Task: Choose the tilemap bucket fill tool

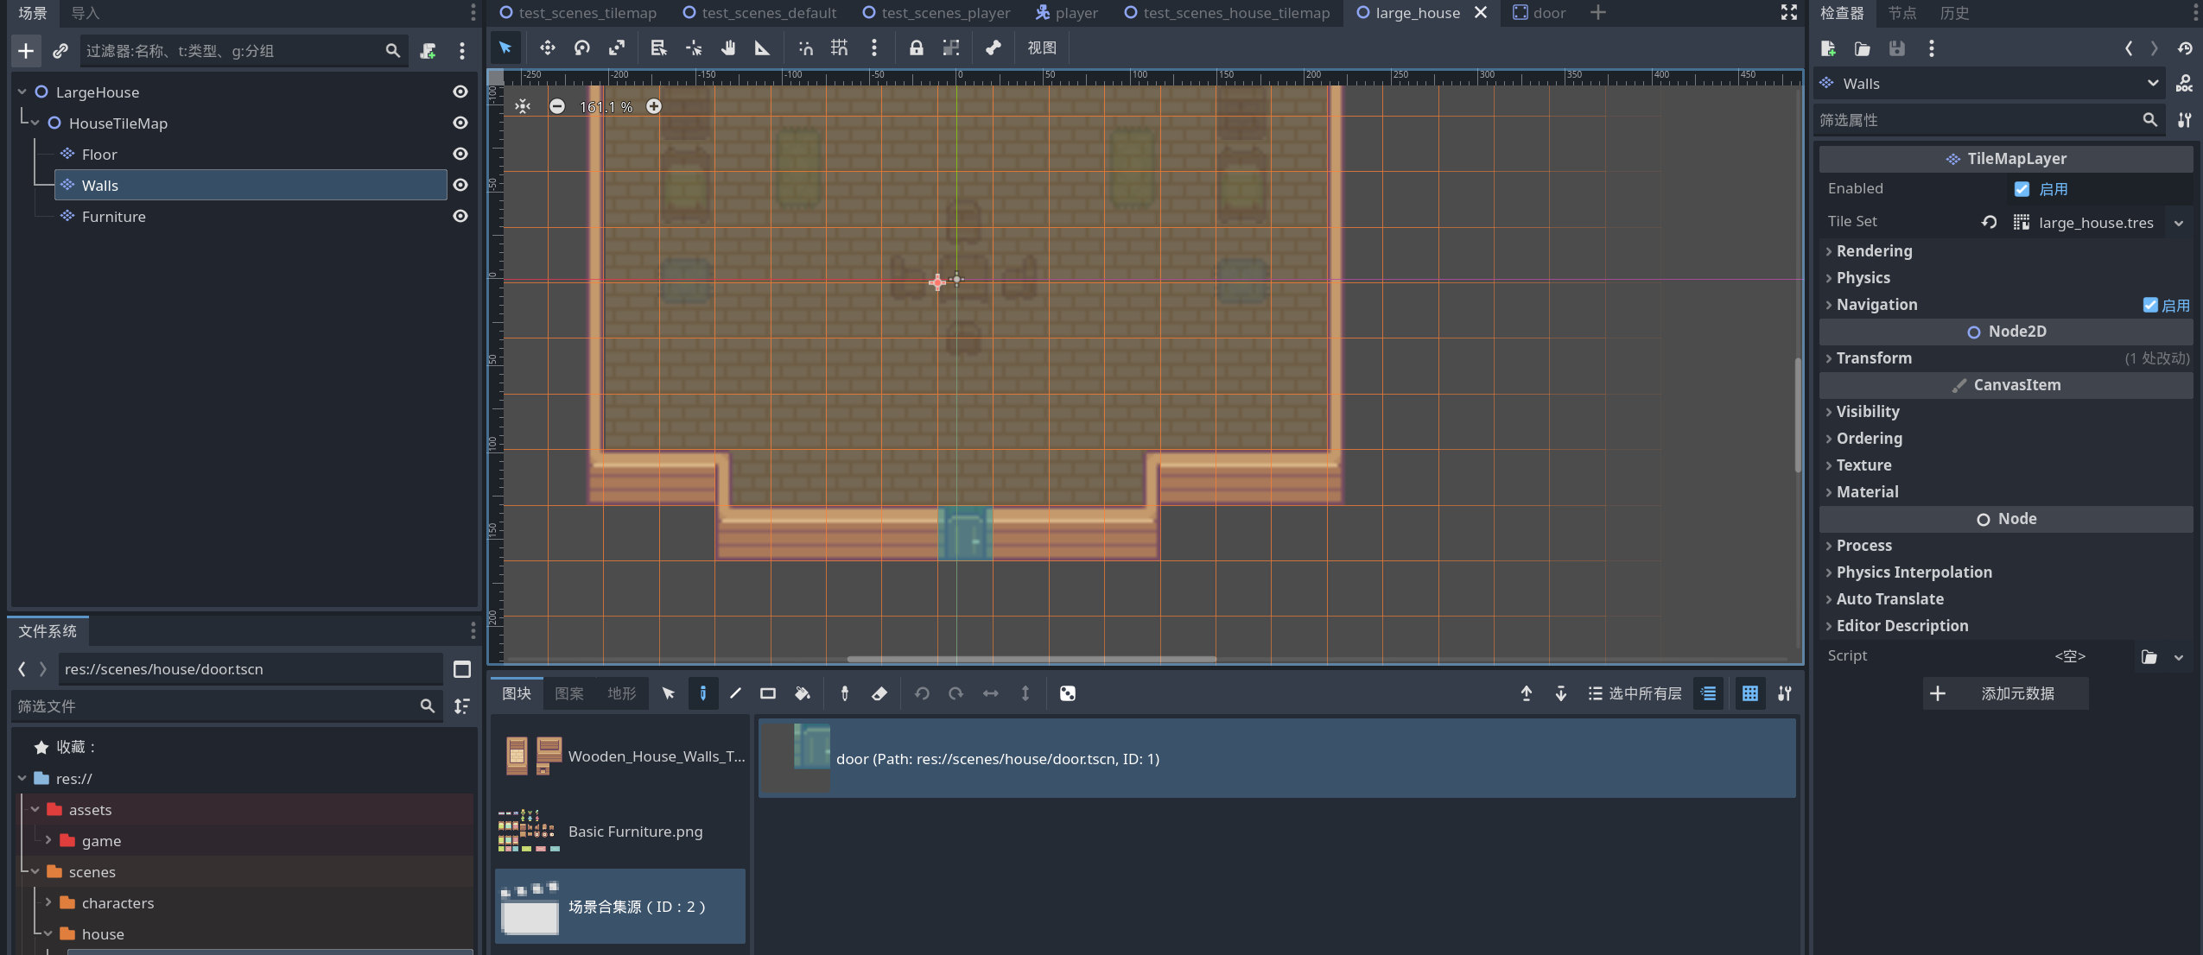Action: 802,693
